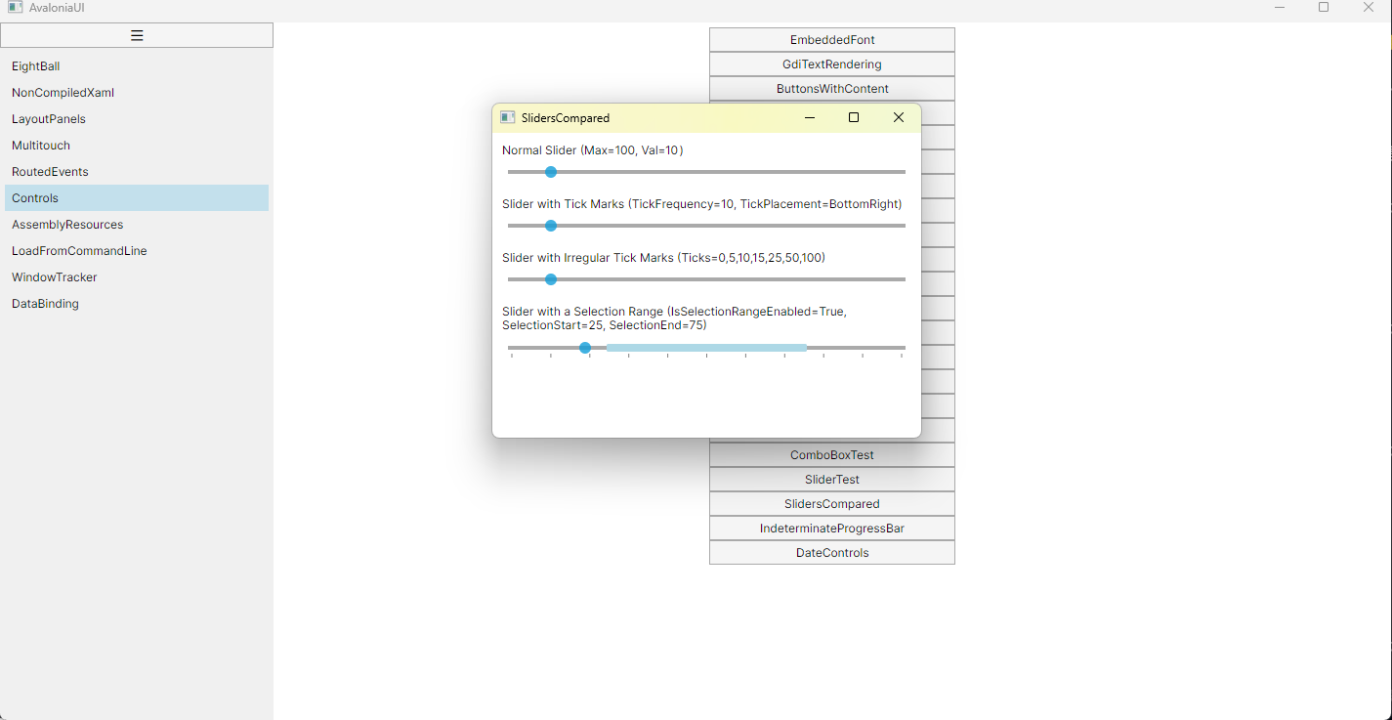Click the Normal Slider thumb
The image size is (1392, 720).
coord(551,172)
